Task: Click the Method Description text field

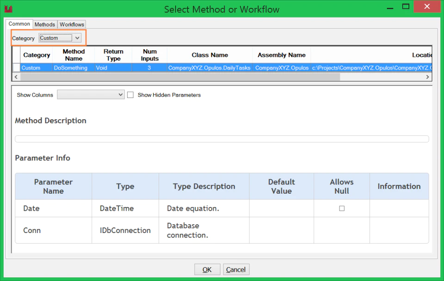Action: point(222,139)
